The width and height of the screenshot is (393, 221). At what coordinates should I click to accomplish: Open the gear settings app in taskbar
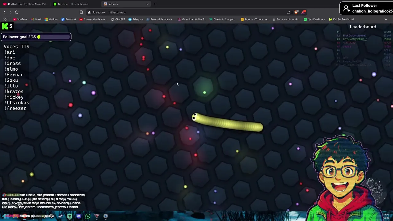click(106, 216)
